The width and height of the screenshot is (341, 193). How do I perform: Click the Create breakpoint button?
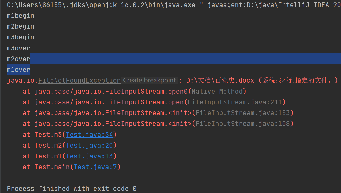pos(149,80)
